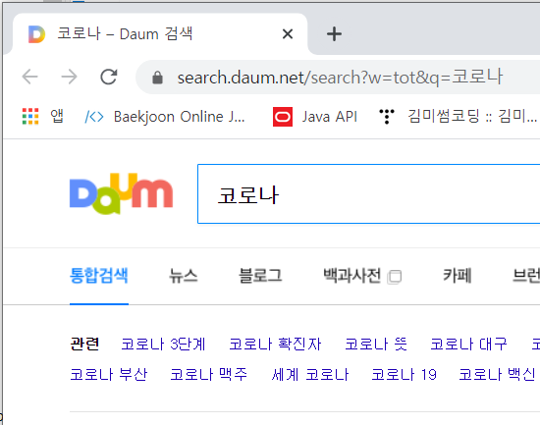Open related search 코로나 뜻

pyautogui.click(x=376, y=344)
